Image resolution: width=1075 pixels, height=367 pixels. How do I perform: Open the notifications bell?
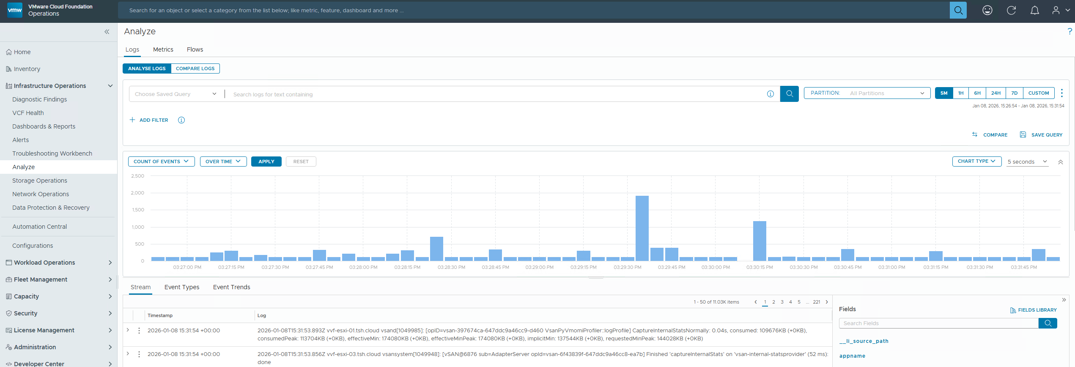tap(1034, 10)
